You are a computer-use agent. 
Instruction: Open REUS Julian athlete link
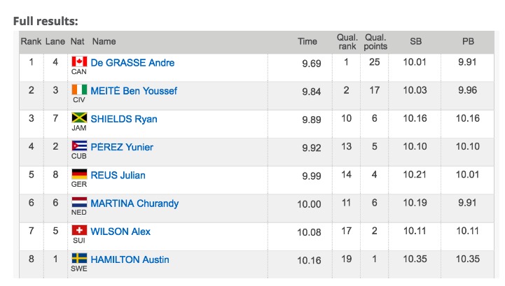click(x=118, y=175)
